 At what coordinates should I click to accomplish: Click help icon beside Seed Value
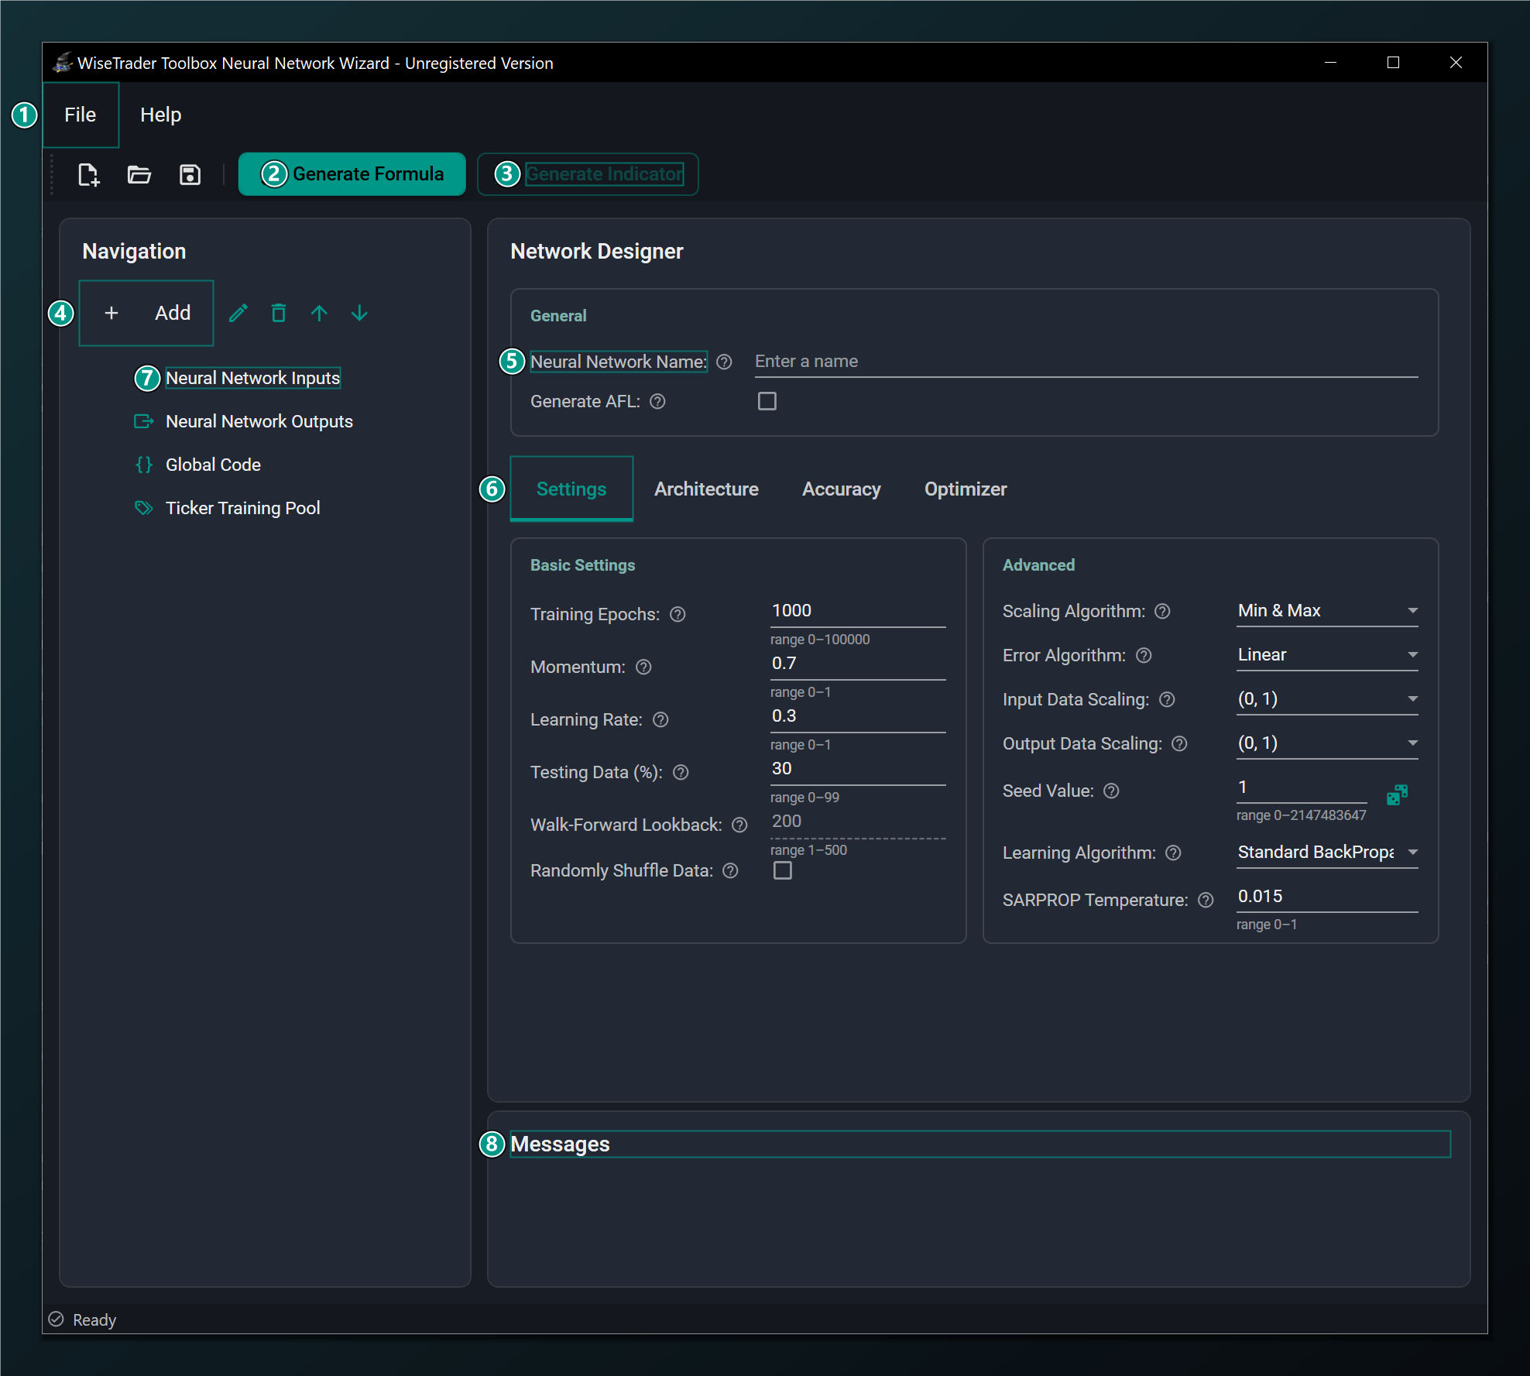pyautogui.click(x=1111, y=791)
